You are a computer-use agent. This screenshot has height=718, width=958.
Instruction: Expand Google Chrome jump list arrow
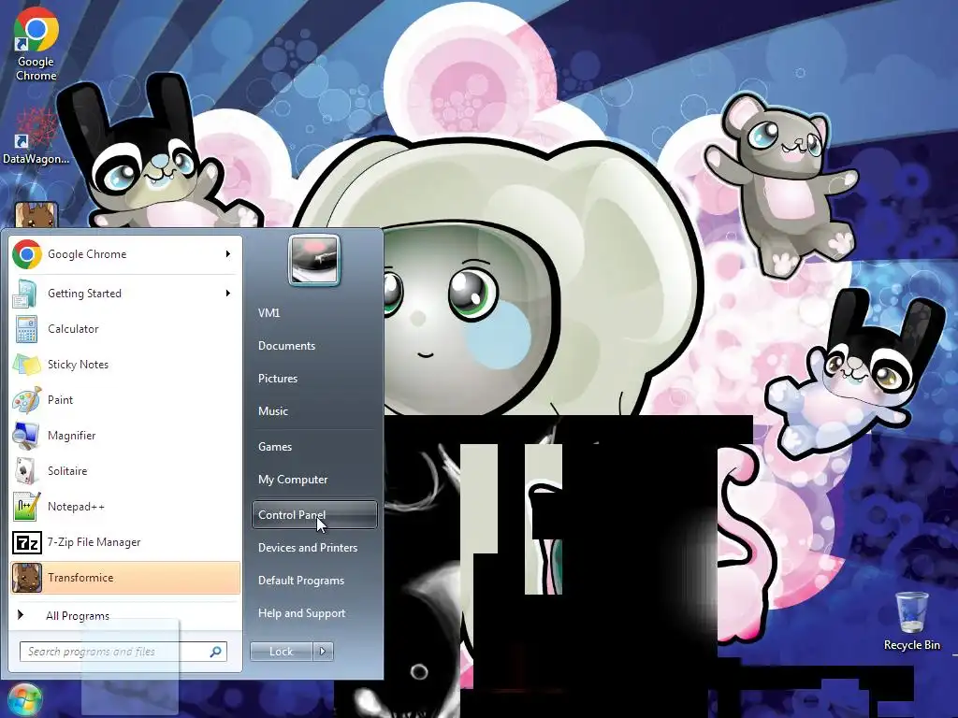(228, 254)
